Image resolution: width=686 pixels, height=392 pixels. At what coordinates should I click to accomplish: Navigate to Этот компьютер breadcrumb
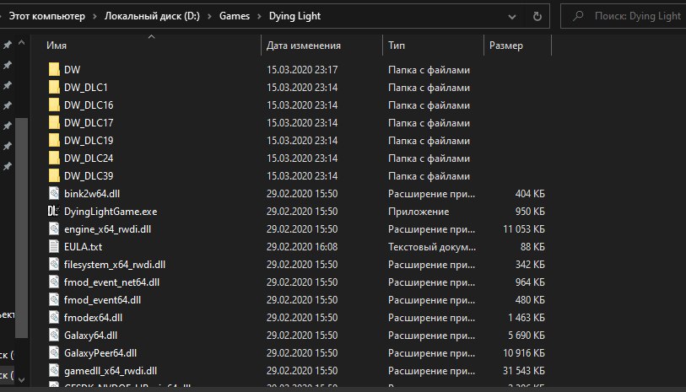point(46,16)
